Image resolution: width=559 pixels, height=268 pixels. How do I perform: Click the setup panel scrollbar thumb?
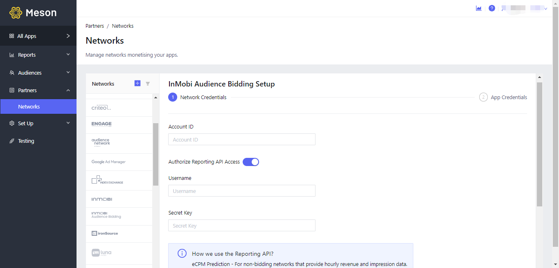point(539,144)
